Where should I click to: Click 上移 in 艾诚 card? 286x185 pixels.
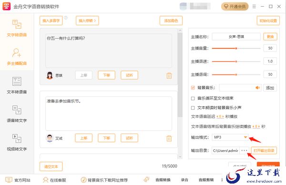84,138
